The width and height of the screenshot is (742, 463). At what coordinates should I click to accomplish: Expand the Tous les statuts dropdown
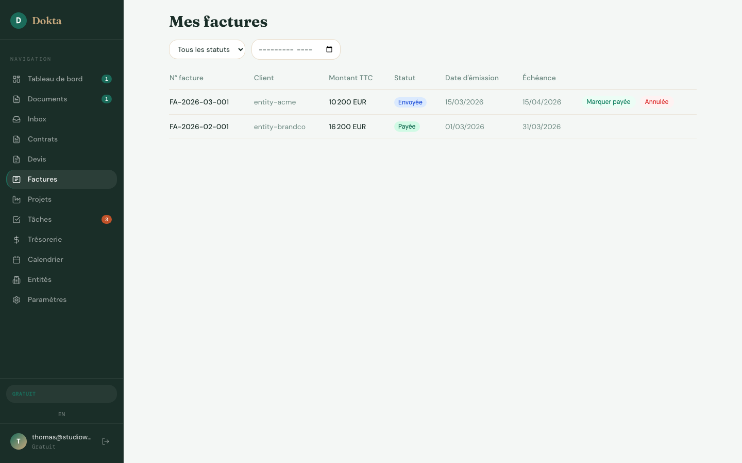[x=207, y=49]
